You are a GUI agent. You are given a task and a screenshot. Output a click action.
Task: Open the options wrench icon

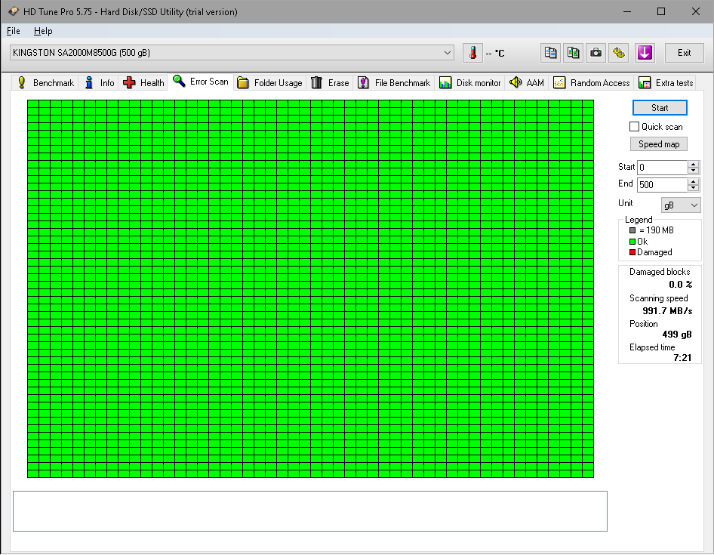[x=618, y=53]
